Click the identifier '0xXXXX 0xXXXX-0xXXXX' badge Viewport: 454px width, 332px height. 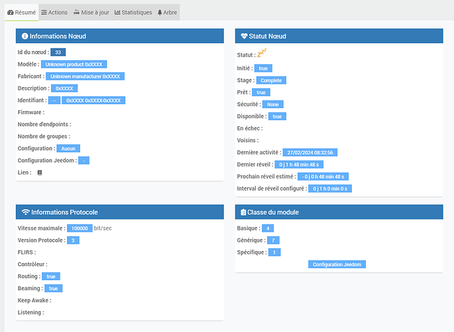(93, 100)
